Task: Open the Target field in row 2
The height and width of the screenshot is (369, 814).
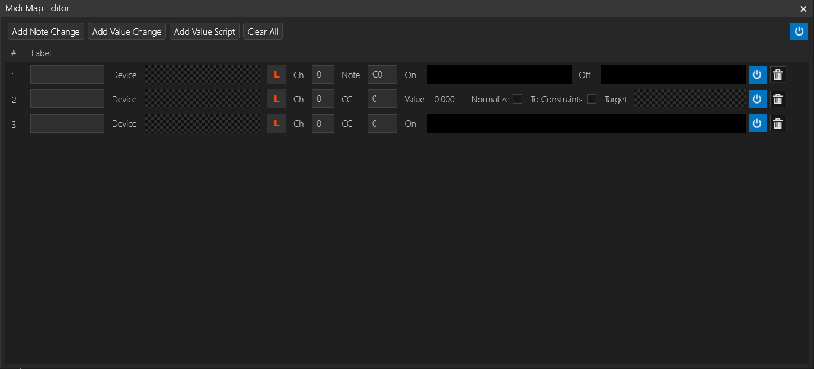Action: (690, 99)
